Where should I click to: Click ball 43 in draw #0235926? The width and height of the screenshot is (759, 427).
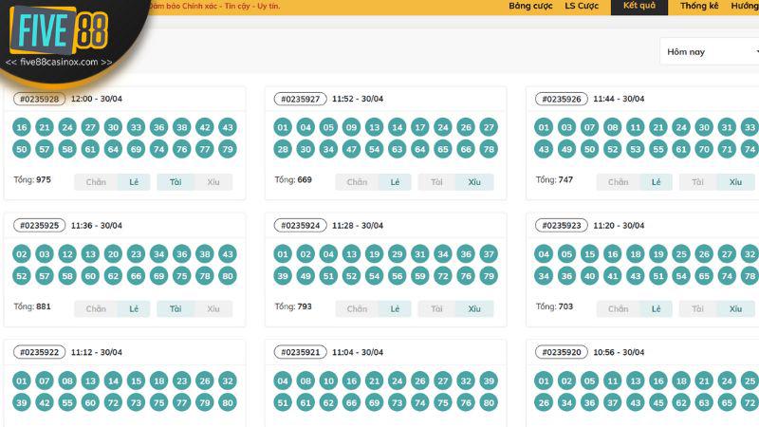[543, 149]
